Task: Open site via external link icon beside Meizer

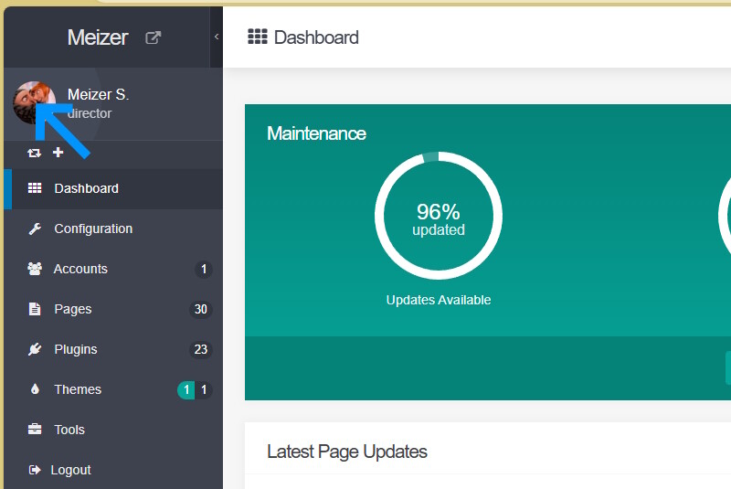Action: (153, 37)
